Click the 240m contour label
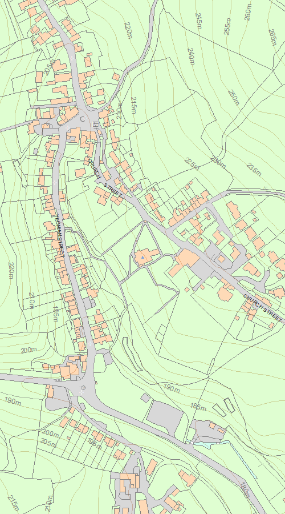The width and height of the screenshot is (285, 514). pyautogui.click(x=191, y=56)
